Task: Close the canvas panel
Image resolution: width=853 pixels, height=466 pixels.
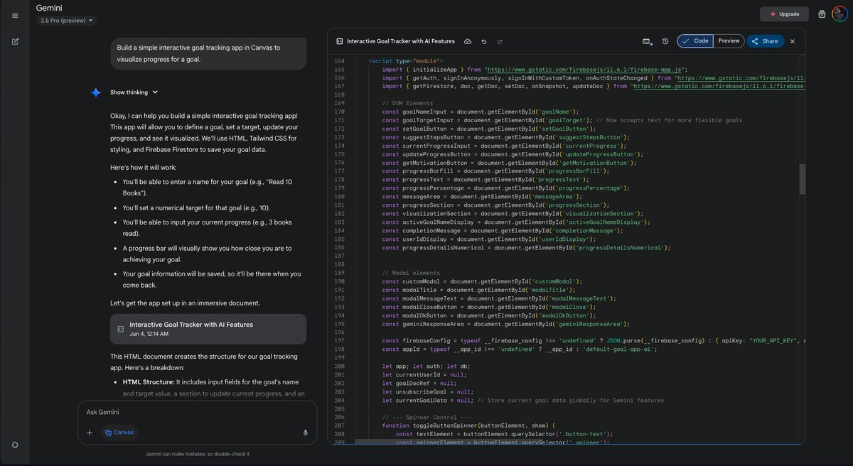Action: point(793,41)
